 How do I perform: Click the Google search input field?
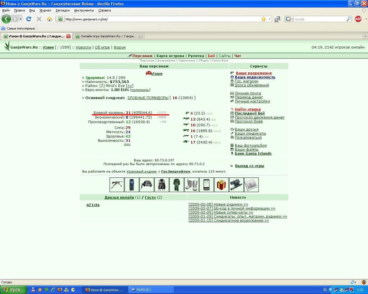click(320, 19)
